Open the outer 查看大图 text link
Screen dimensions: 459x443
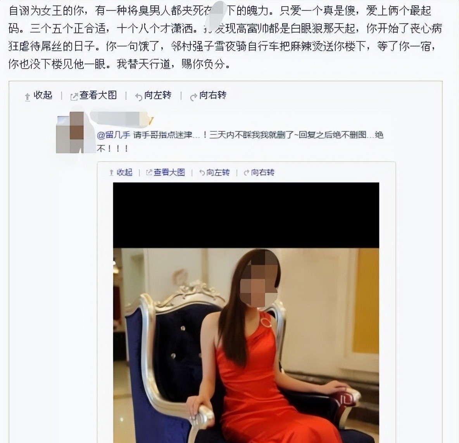(98, 95)
